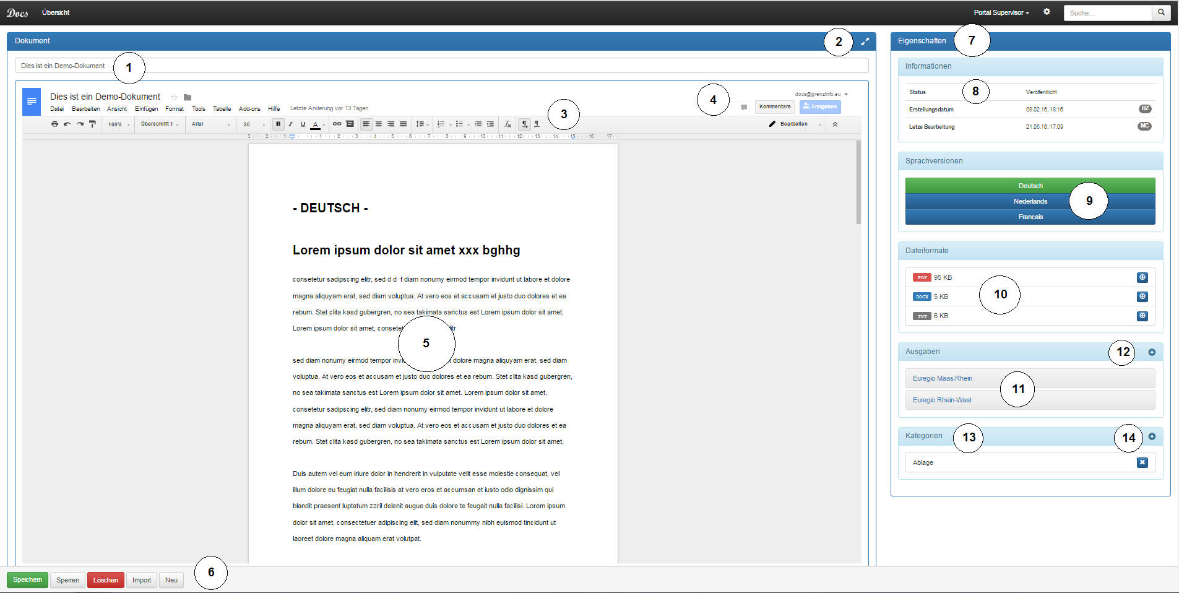Insert a link using the chain icon
The image size is (1179, 593).
coord(337,124)
